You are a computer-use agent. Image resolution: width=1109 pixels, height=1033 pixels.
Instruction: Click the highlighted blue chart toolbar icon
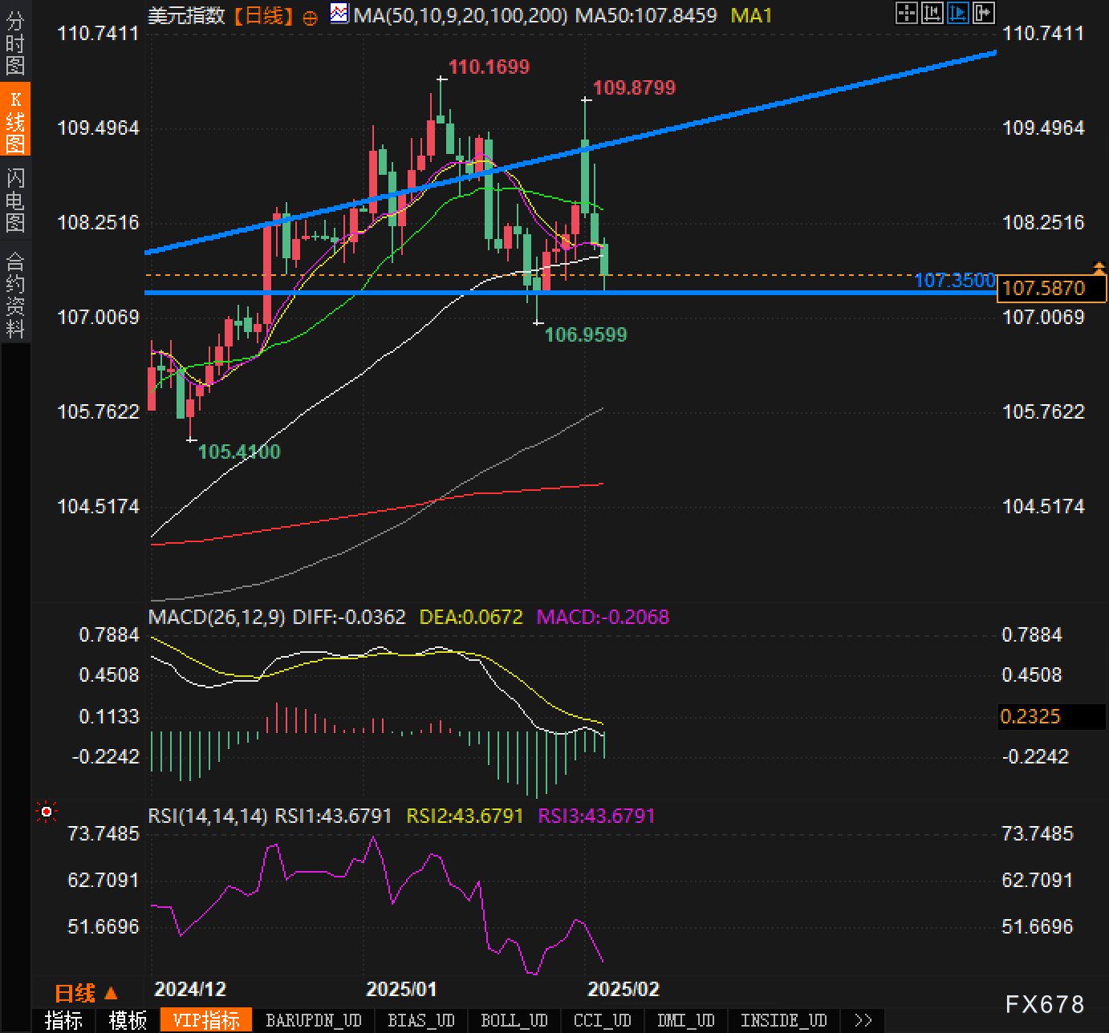[x=957, y=13]
